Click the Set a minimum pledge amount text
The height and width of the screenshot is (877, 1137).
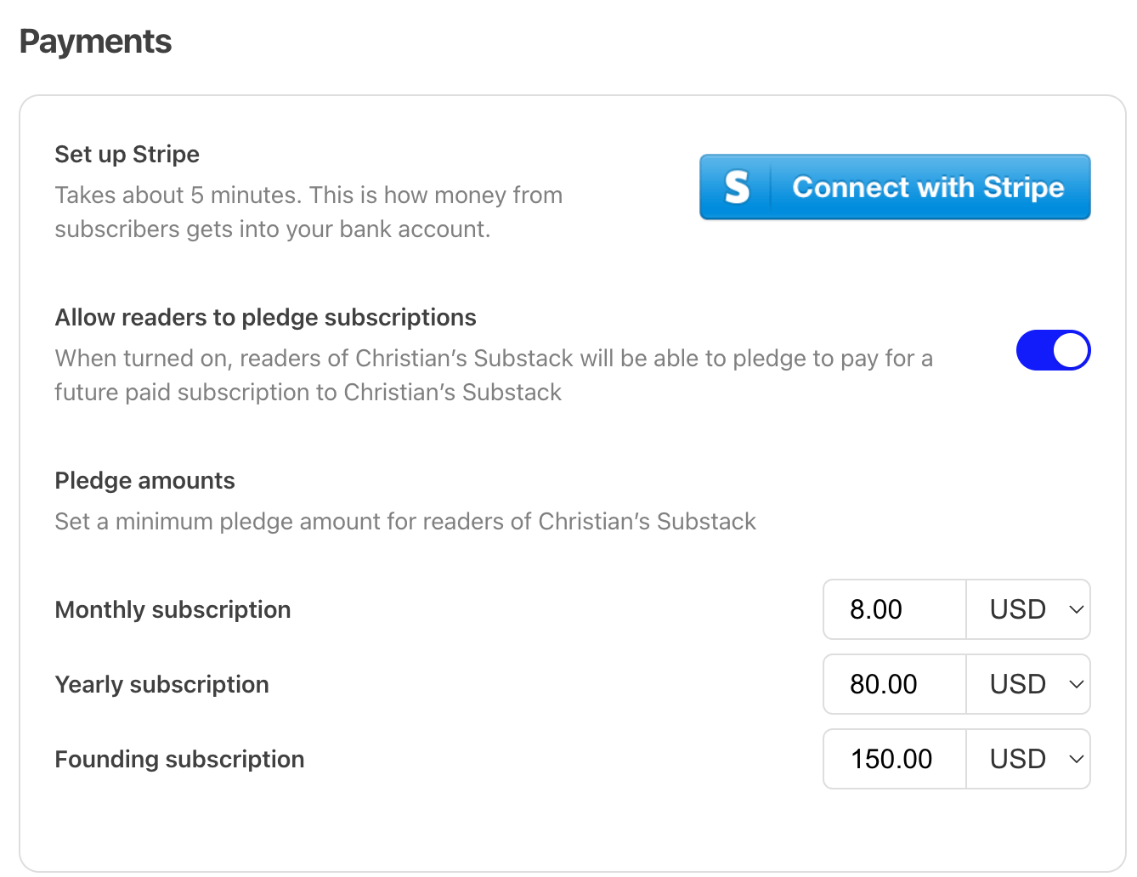pyautogui.click(x=404, y=521)
